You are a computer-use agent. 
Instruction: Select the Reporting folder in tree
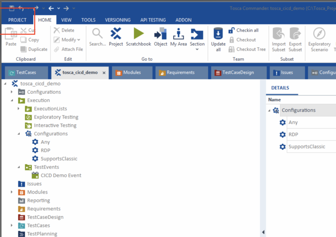pos(38,201)
